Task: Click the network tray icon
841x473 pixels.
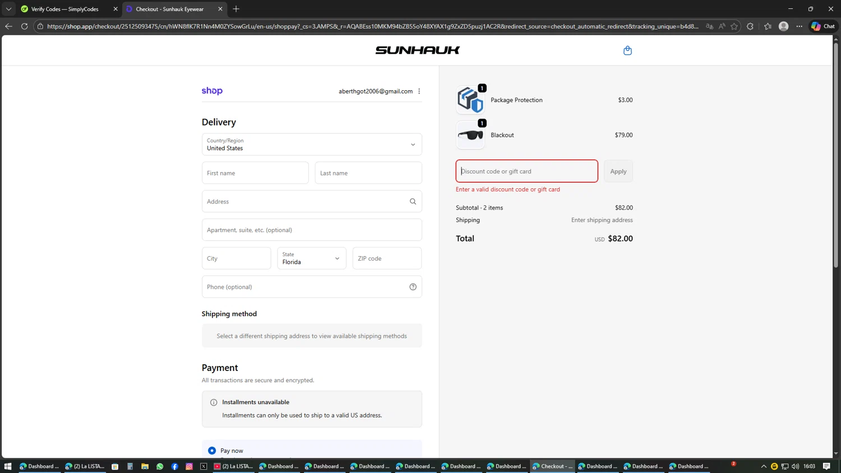Action: (785, 466)
